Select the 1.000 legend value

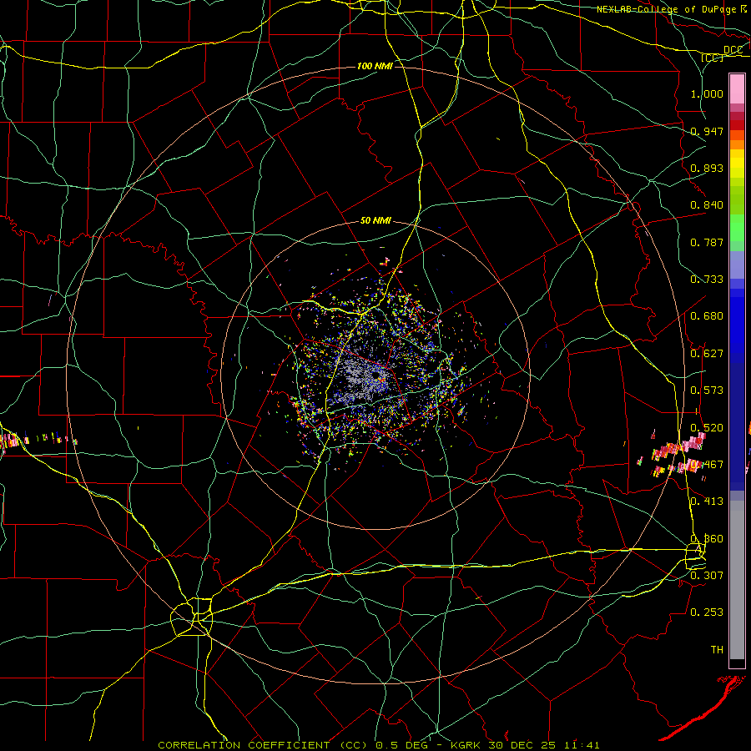click(x=707, y=93)
